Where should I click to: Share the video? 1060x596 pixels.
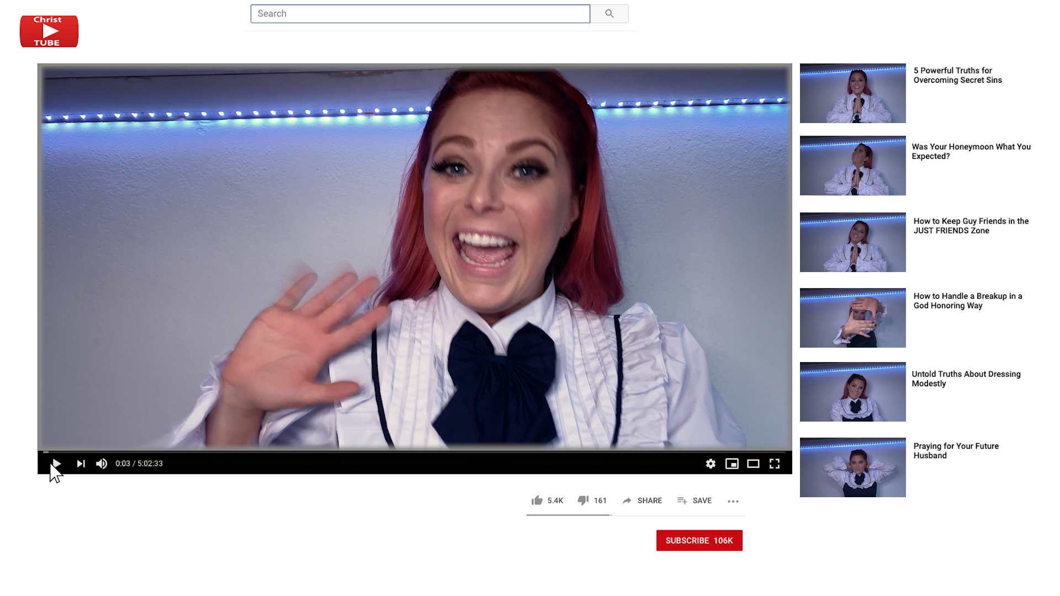pyautogui.click(x=642, y=501)
